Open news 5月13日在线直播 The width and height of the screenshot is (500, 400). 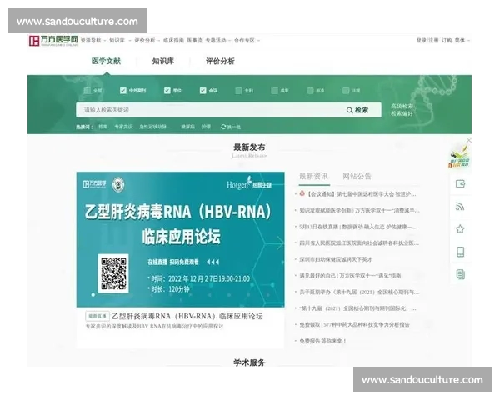click(x=358, y=227)
